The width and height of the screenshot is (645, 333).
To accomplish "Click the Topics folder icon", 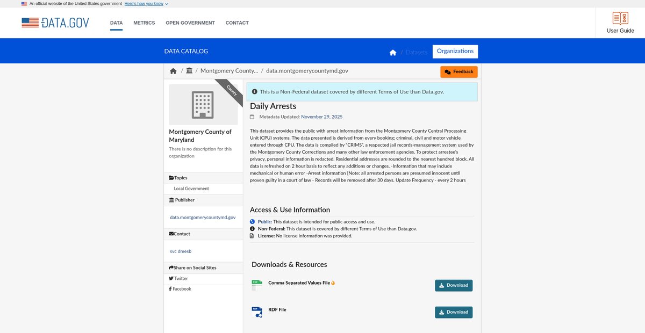I will (171, 178).
